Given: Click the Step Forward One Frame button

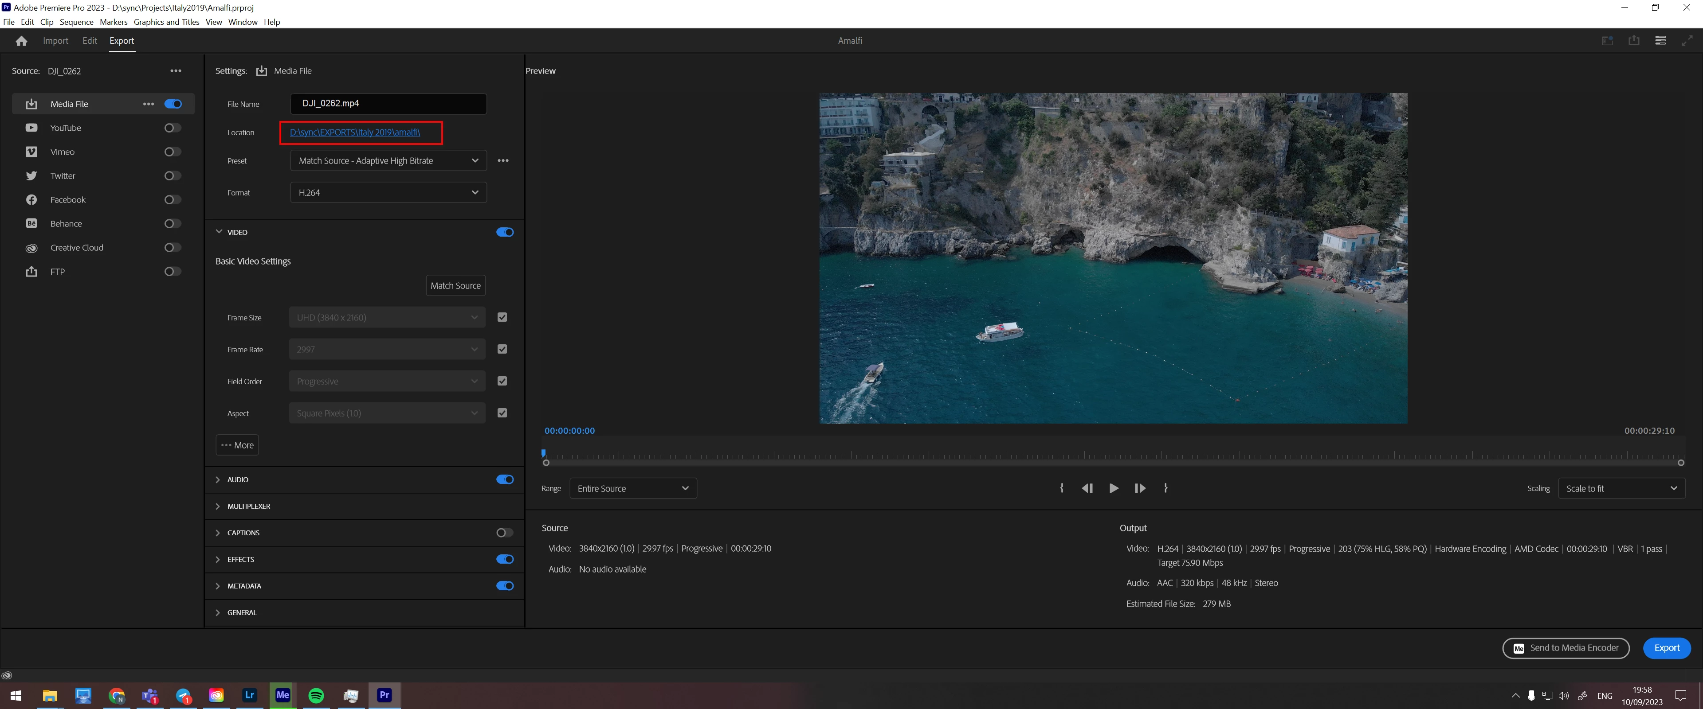Looking at the screenshot, I should [1140, 488].
